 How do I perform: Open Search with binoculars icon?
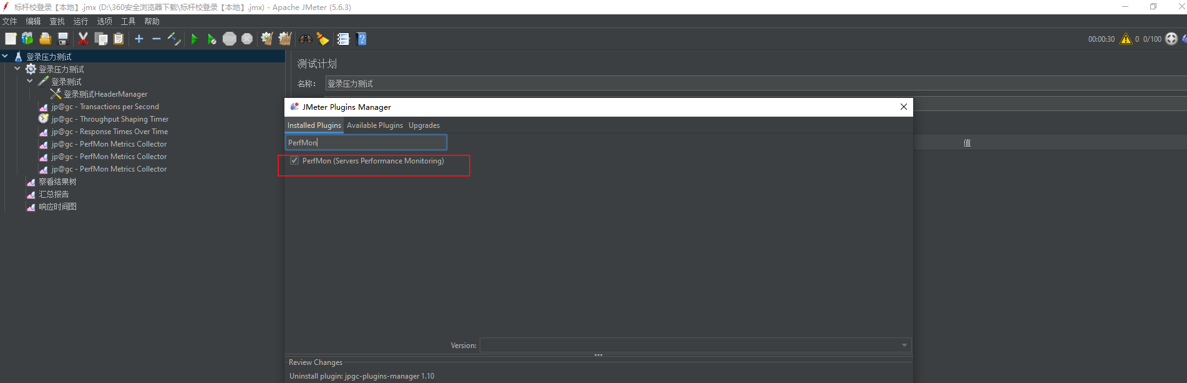[305, 39]
